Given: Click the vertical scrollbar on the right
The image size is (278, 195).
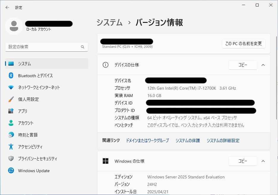Looking at the screenshot, I should [x=277, y=78].
